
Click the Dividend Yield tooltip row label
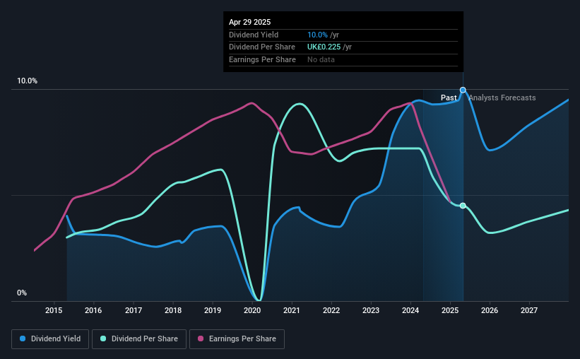254,35
